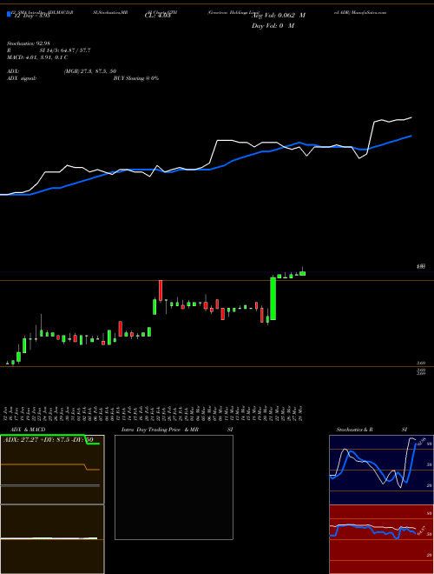This screenshot has height=574, width=434.
Task: Open the MACD lower brown chart panel
Action: pyautogui.click(x=52, y=539)
